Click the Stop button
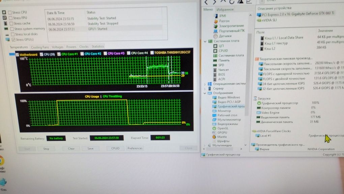 click(46, 149)
